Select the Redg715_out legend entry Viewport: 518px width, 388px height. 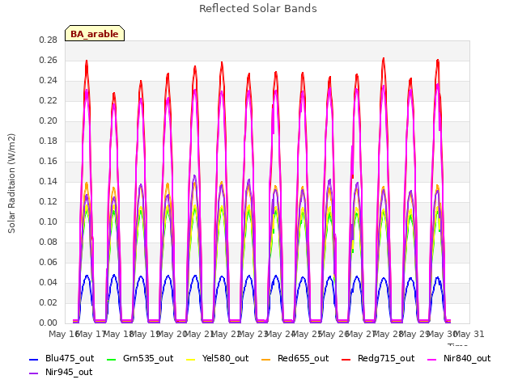(x=378, y=358)
